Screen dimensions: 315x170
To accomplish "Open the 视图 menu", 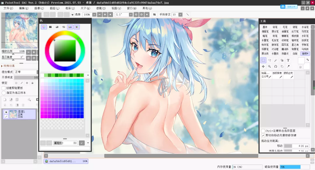I will tap(116, 8).
